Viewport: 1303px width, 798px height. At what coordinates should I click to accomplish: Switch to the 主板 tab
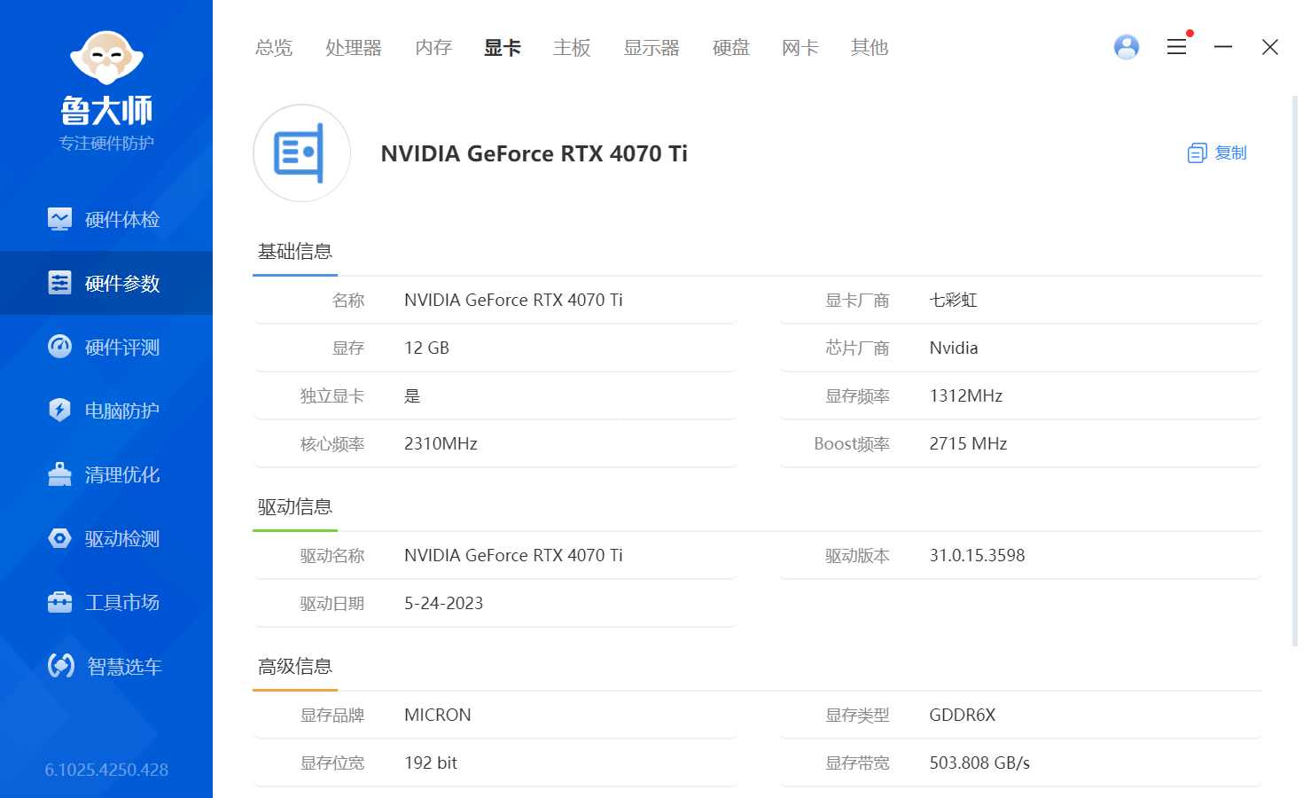(x=572, y=48)
